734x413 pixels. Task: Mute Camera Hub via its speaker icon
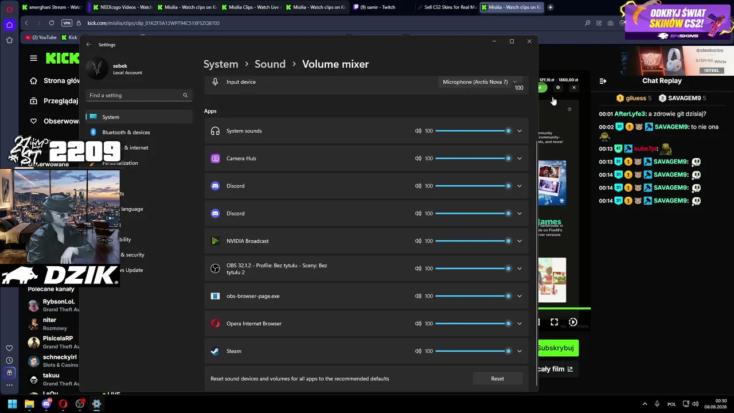click(x=418, y=158)
